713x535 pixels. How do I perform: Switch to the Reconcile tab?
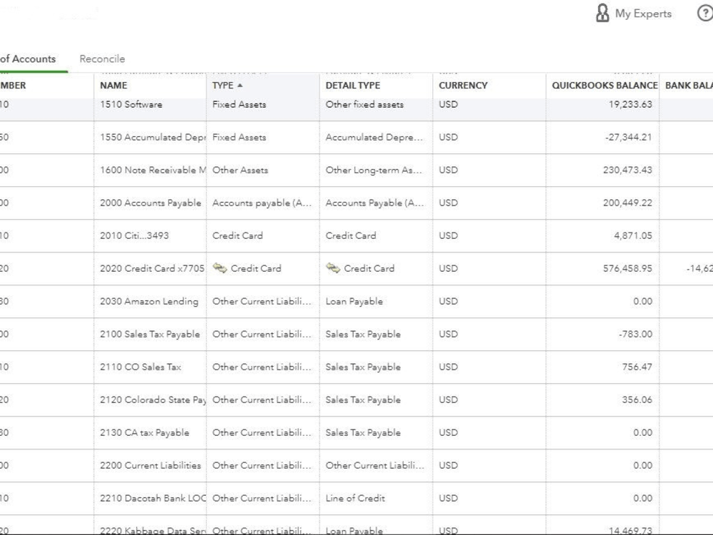tap(102, 58)
